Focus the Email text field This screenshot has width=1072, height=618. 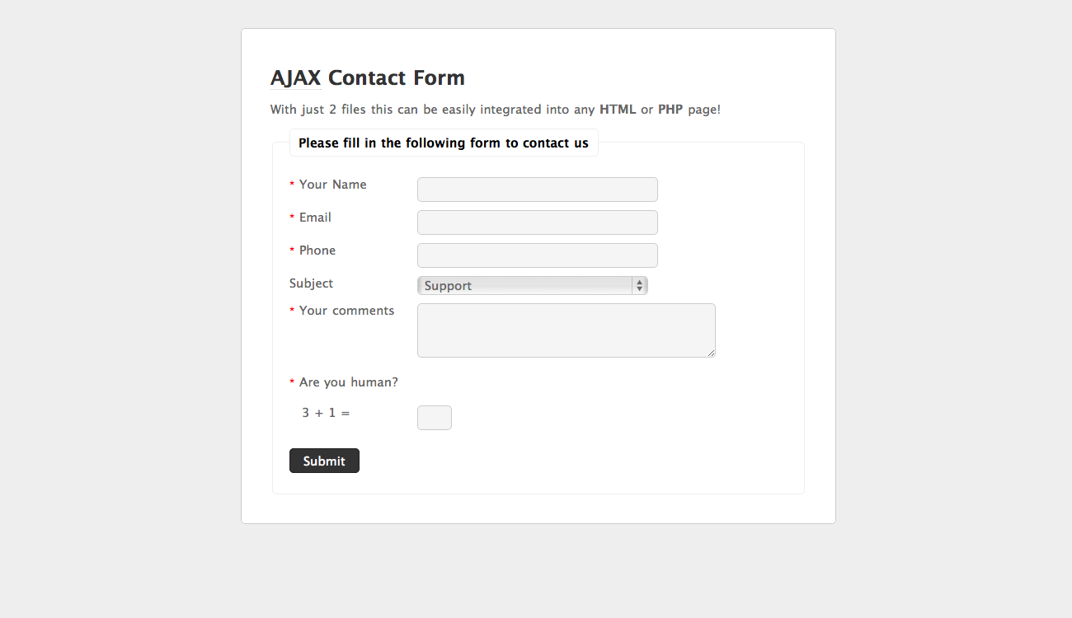(x=537, y=222)
